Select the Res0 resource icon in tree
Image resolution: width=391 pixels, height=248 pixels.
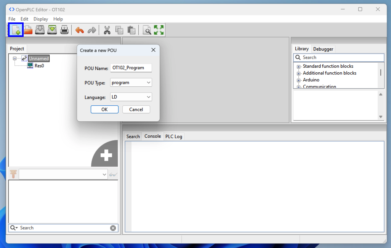click(x=30, y=65)
